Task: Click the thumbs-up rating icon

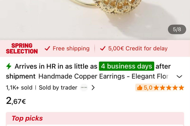Action: [x=140, y=87]
